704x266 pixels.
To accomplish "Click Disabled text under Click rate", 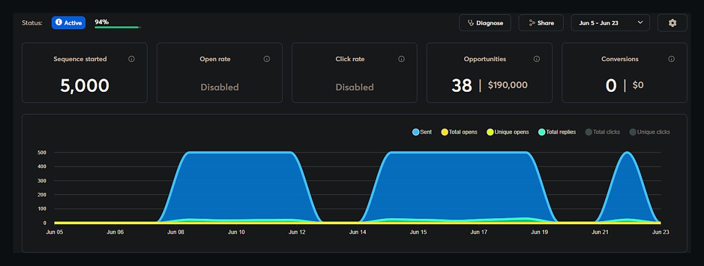I will pos(355,87).
